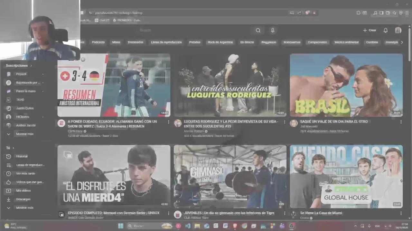Open YouTube notifications bell

click(385, 30)
